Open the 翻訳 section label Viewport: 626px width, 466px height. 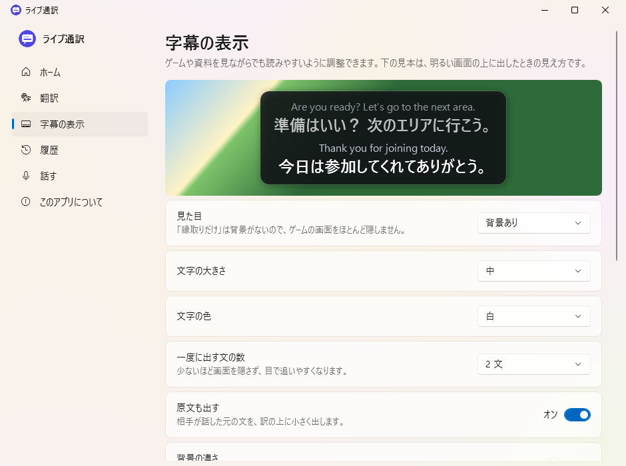[x=49, y=98]
